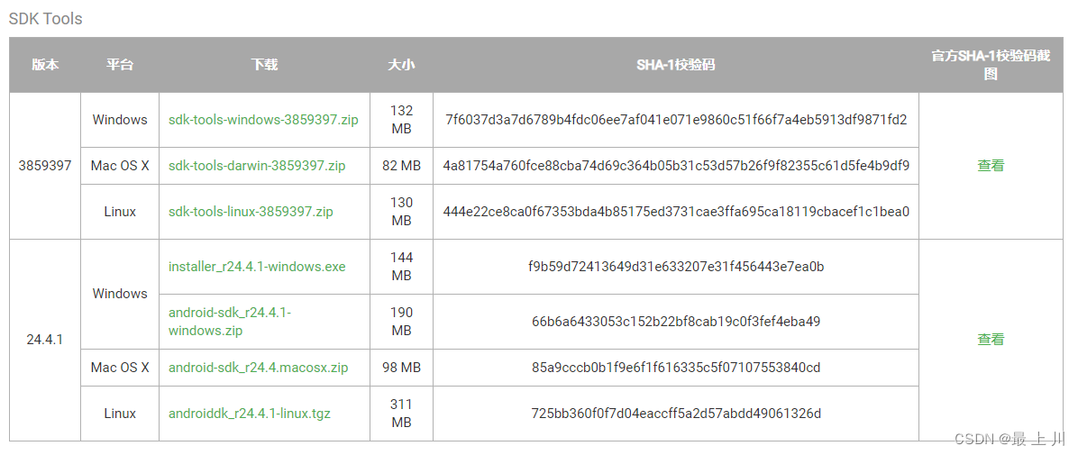Viewport: 1078px width, 455px height.
Task: Click the 官方SHA-1校验码截图 column header
Action: pyautogui.click(x=991, y=65)
